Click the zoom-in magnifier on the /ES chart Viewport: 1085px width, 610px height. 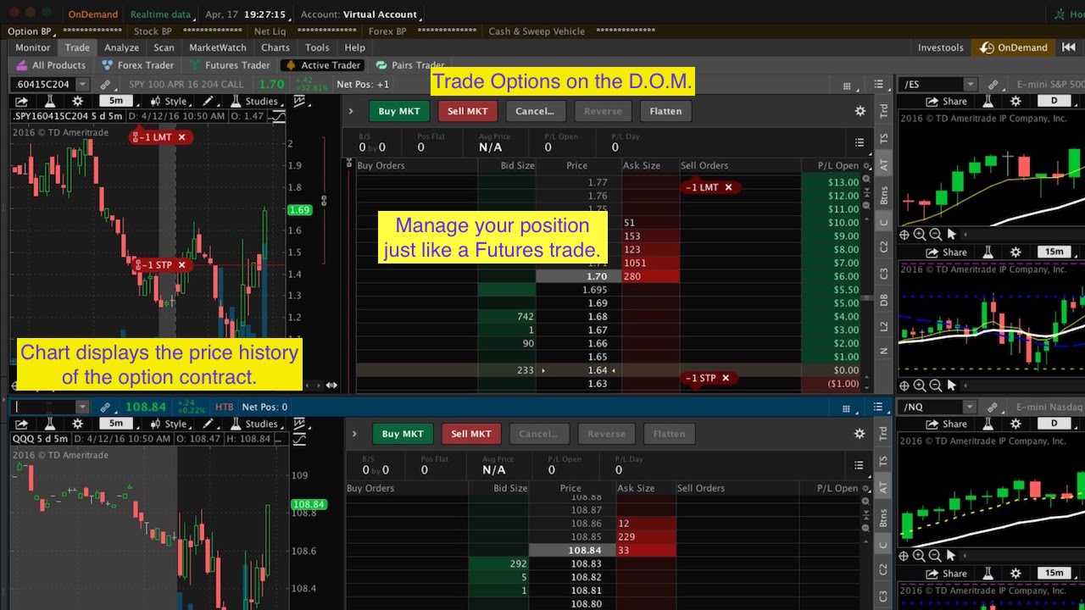coord(920,234)
